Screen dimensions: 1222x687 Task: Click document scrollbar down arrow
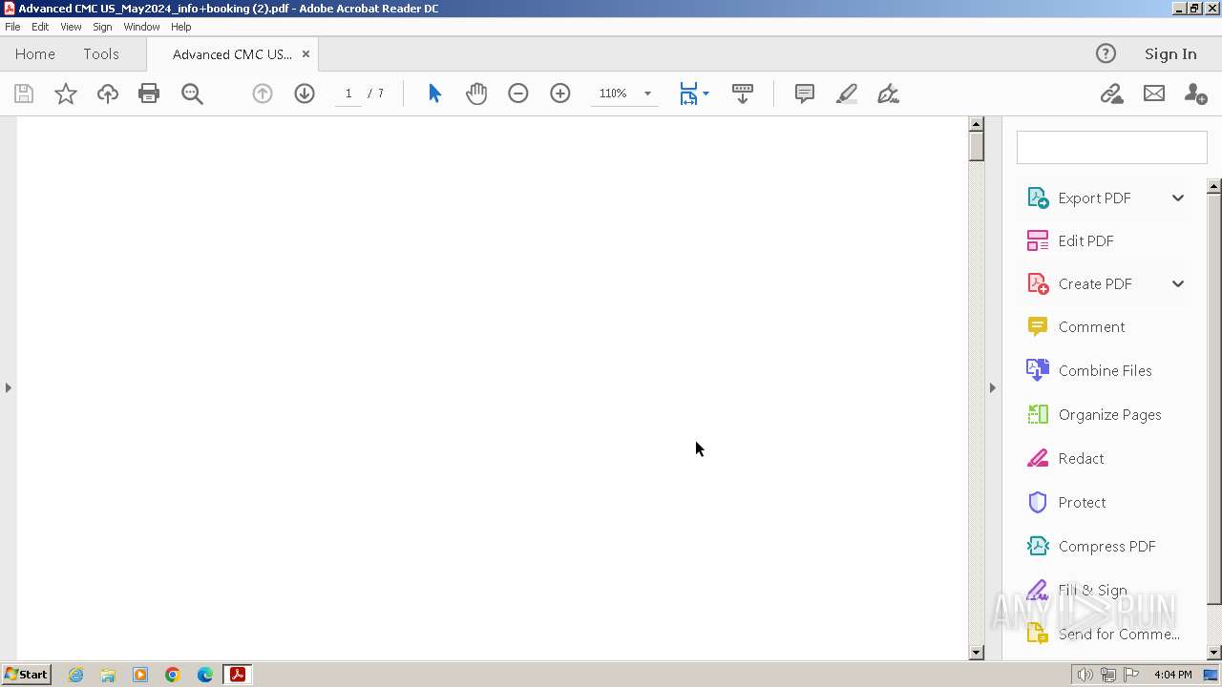[x=976, y=653]
